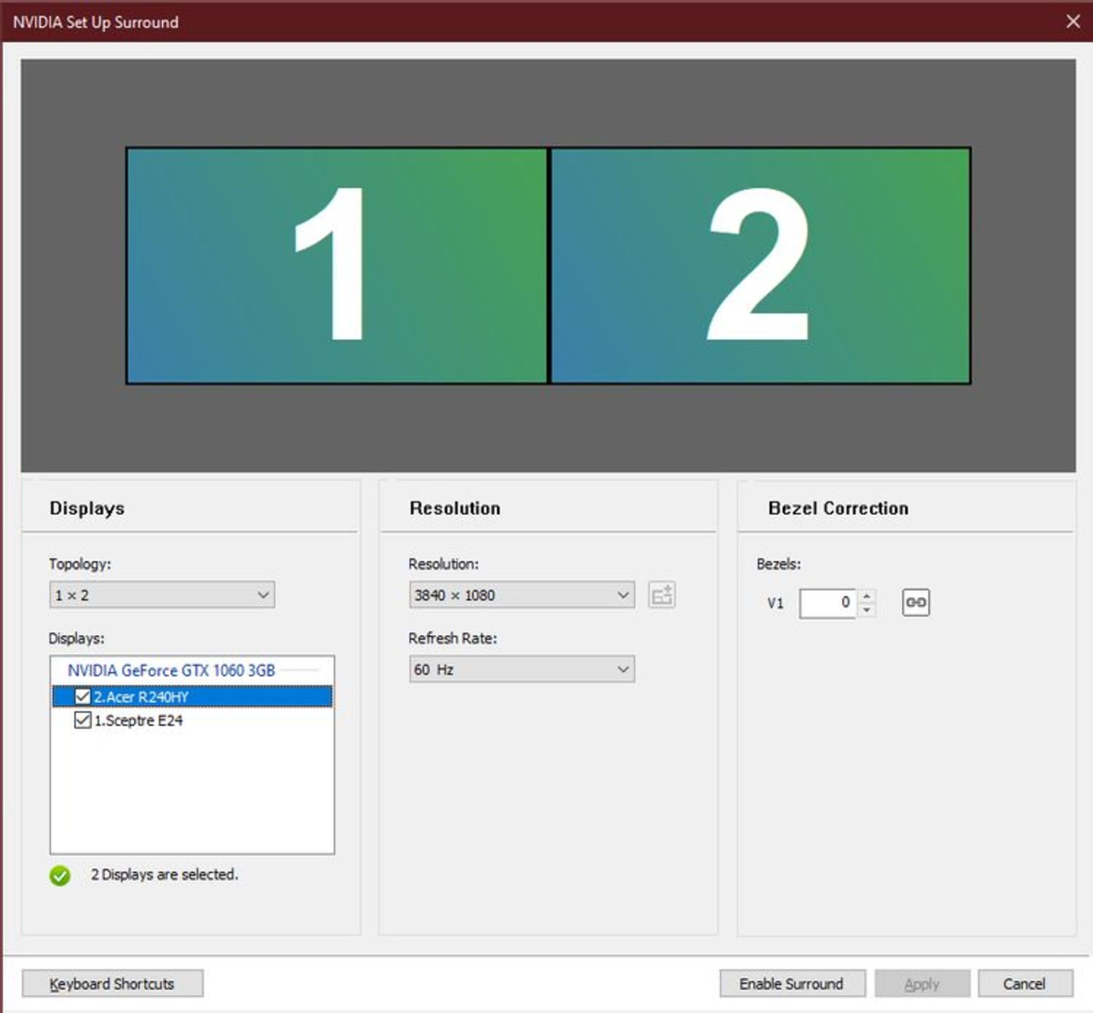Select display 2 in the preview layout

click(x=761, y=266)
